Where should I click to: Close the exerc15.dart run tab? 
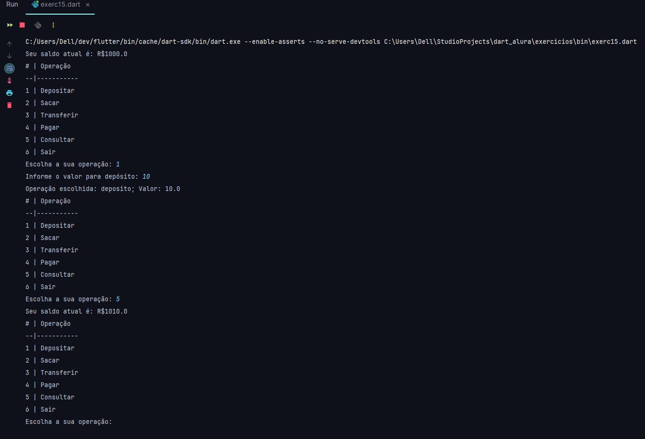[x=88, y=5]
